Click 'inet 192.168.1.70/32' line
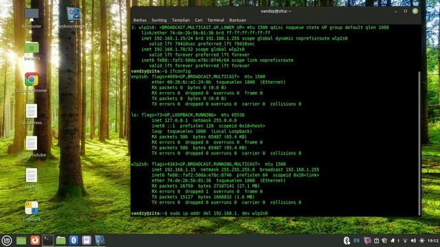This screenshot has height=247, width=440. [x=192, y=49]
